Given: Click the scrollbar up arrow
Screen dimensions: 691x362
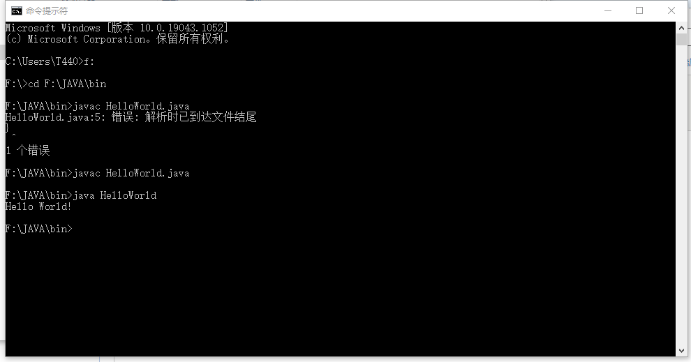Looking at the screenshot, I should point(681,27).
